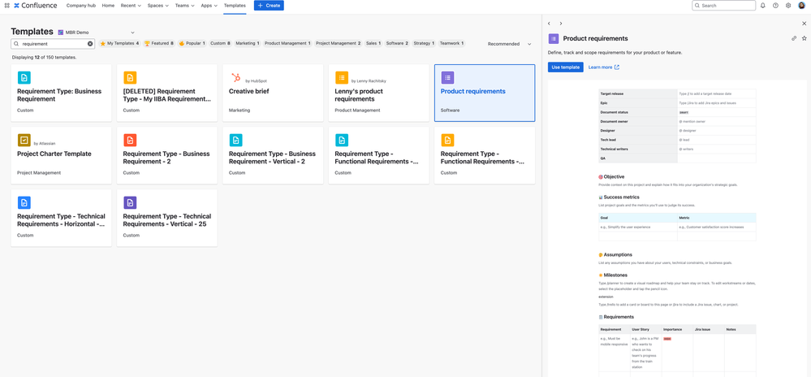The image size is (811, 377).
Task: Filter by Strategy 1
Action: pyautogui.click(x=424, y=44)
